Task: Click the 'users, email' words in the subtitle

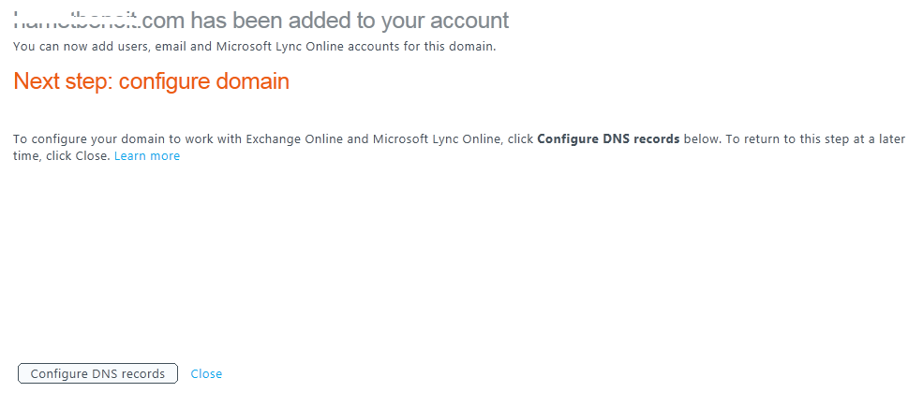Action: (162, 46)
